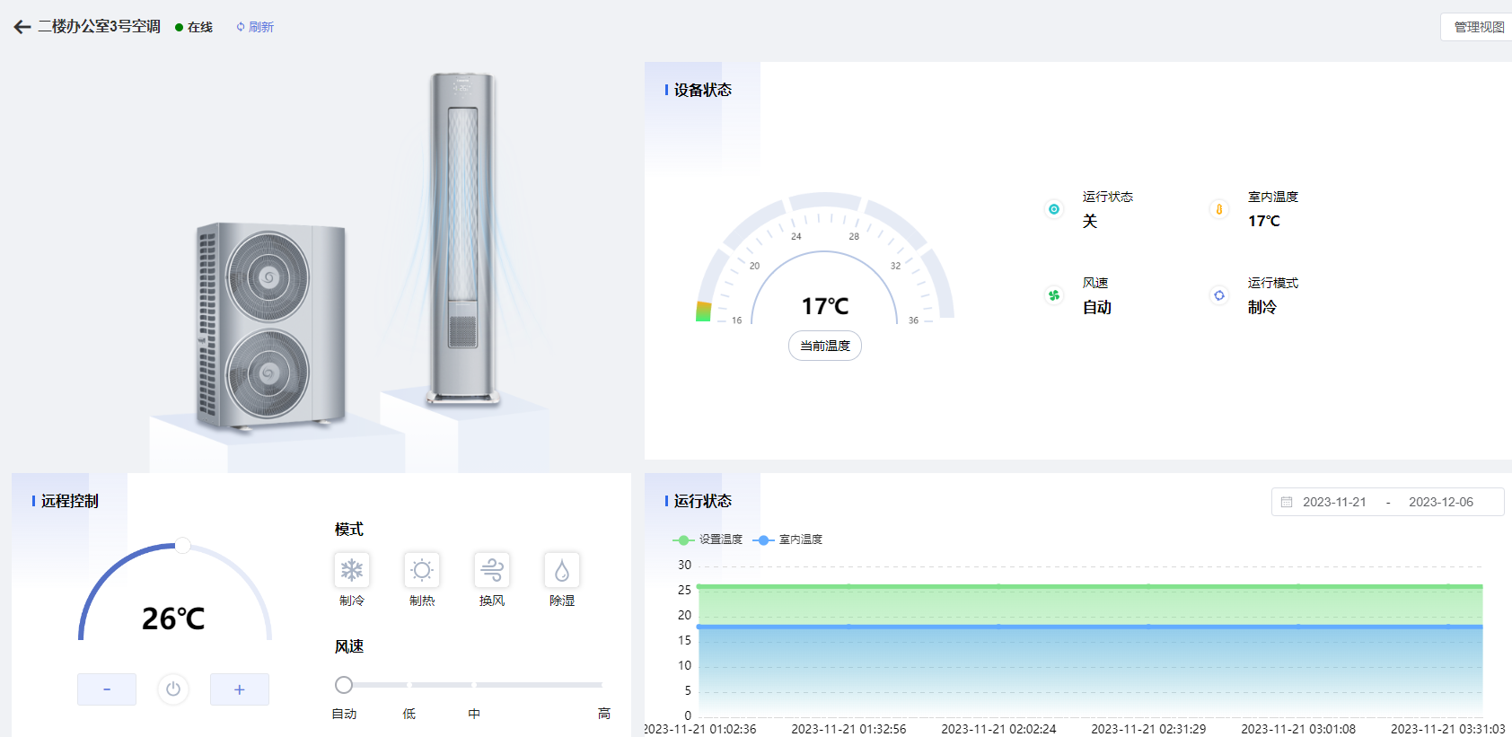The width and height of the screenshot is (1512, 737).
Task: Open the end date 2023-12-06 picker
Action: point(1440,502)
